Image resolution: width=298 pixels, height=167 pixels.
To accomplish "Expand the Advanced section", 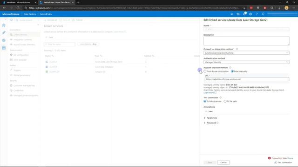I will pyautogui.click(x=210, y=123).
